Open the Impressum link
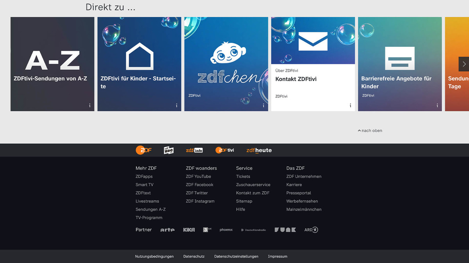Viewport: 469px width, 263px height. tap(277, 256)
